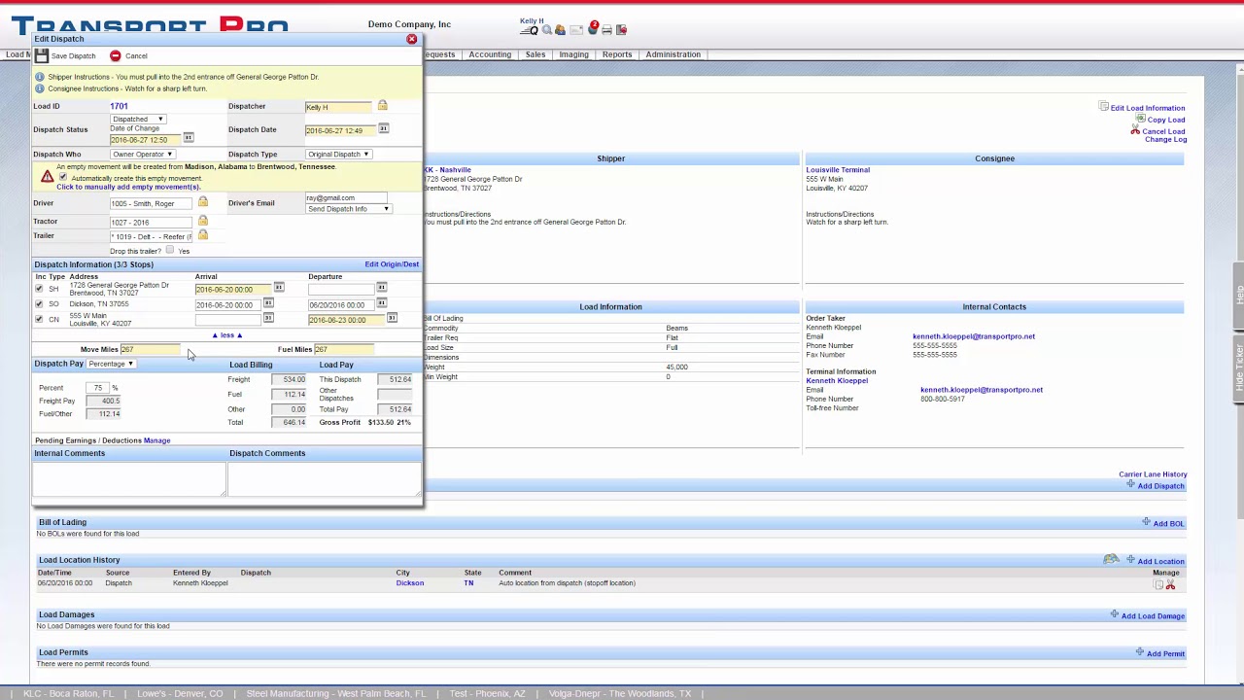Check the Drop this trailer Yes checkbox

pyautogui.click(x=170, y=251)
